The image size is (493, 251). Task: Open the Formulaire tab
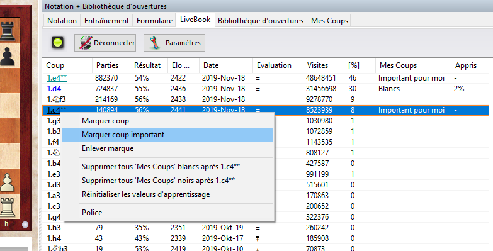[154, 21]
